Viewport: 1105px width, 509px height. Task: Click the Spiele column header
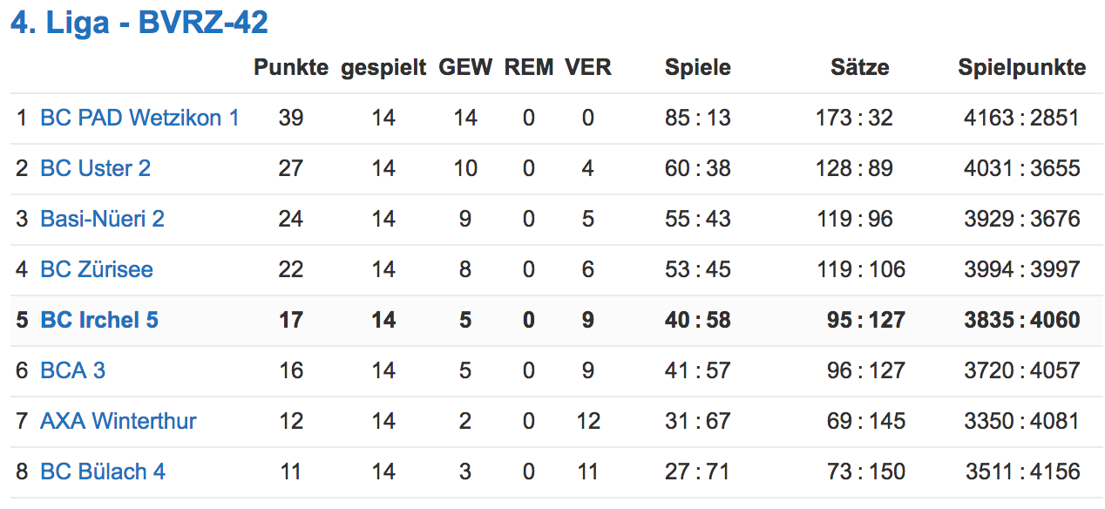point(698,67)
